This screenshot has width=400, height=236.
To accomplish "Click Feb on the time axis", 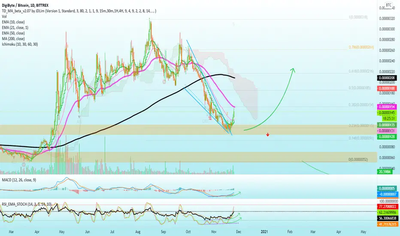I will pyautogui.click(x=290, y=232).
